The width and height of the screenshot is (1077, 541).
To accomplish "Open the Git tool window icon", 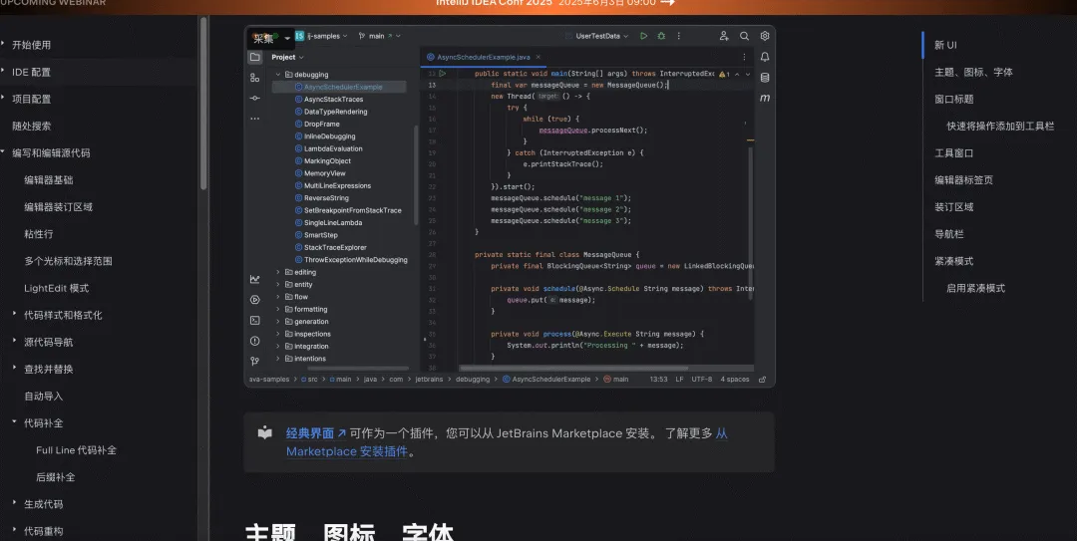I will [255, 361].
